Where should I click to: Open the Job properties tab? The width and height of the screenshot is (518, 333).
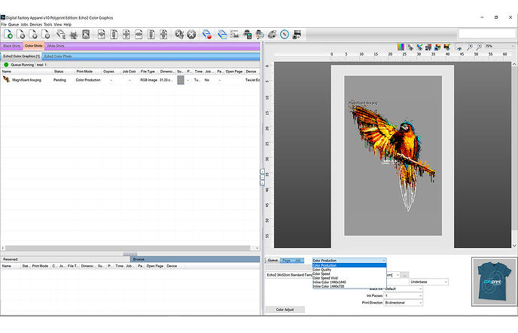(298, 261)
